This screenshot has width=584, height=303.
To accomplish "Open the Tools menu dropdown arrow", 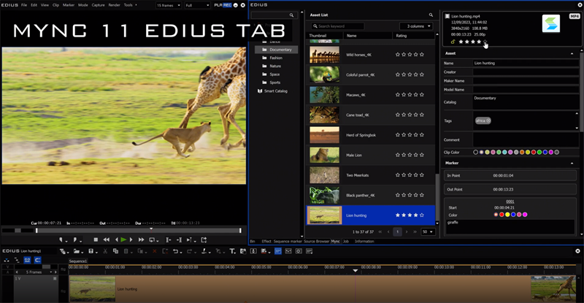I will tap(136, 5).
